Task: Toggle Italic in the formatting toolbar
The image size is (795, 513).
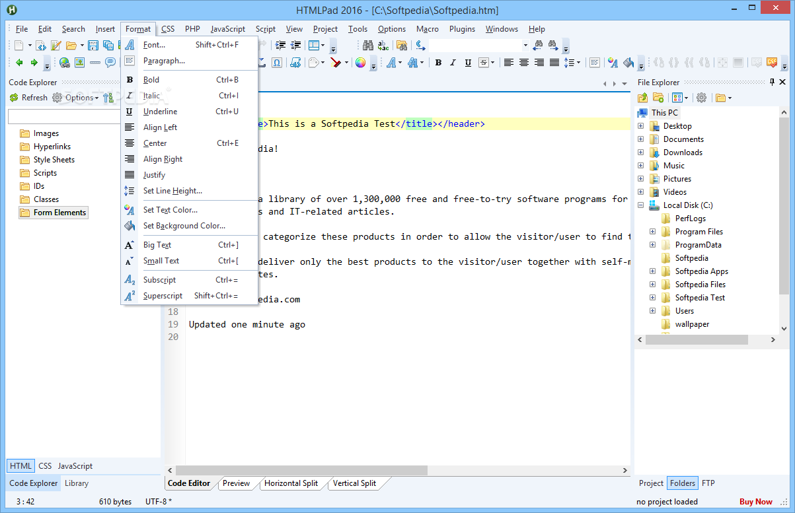Action: coord(453,63)
